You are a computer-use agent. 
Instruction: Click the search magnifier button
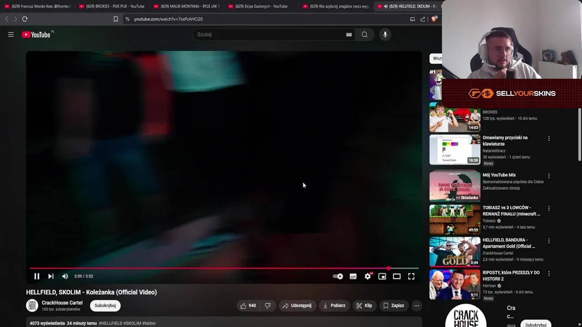[x=365, y=35]
